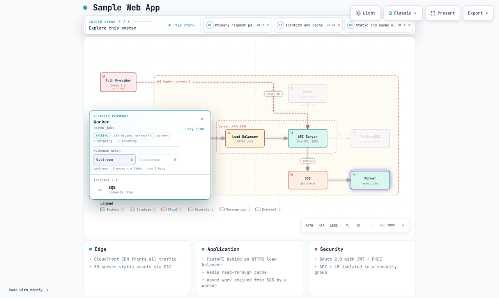
Task: Open the Export dropdown menu
Action: coord(478,13)
